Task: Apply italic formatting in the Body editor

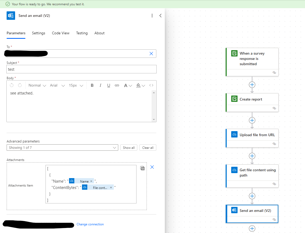Action: tap(100, 85)
